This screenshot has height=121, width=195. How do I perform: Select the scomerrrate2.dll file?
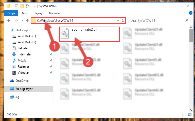pyautogui.click(x=90, y=34)
